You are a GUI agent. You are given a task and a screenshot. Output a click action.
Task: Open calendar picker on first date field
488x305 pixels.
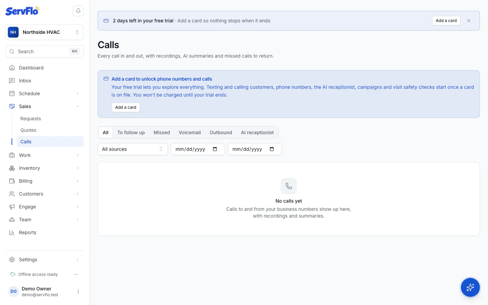coord(215,149)
